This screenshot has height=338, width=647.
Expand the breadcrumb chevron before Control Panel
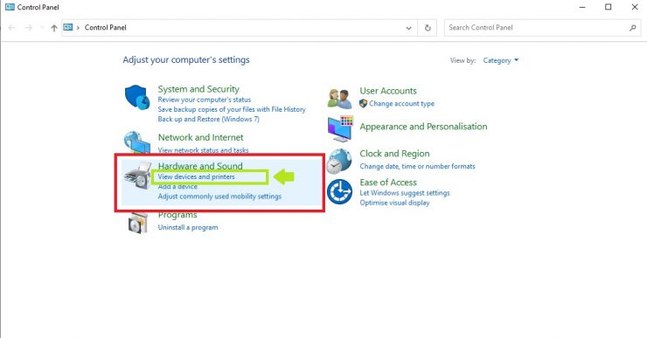point(78,28)
